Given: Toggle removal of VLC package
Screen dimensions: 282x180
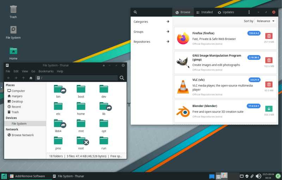Looking at the screenshot, I should (x=269, y=85).
